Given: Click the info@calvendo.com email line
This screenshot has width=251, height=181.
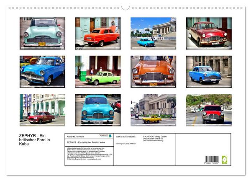Looking at the screenshot, I should point(84,159).
